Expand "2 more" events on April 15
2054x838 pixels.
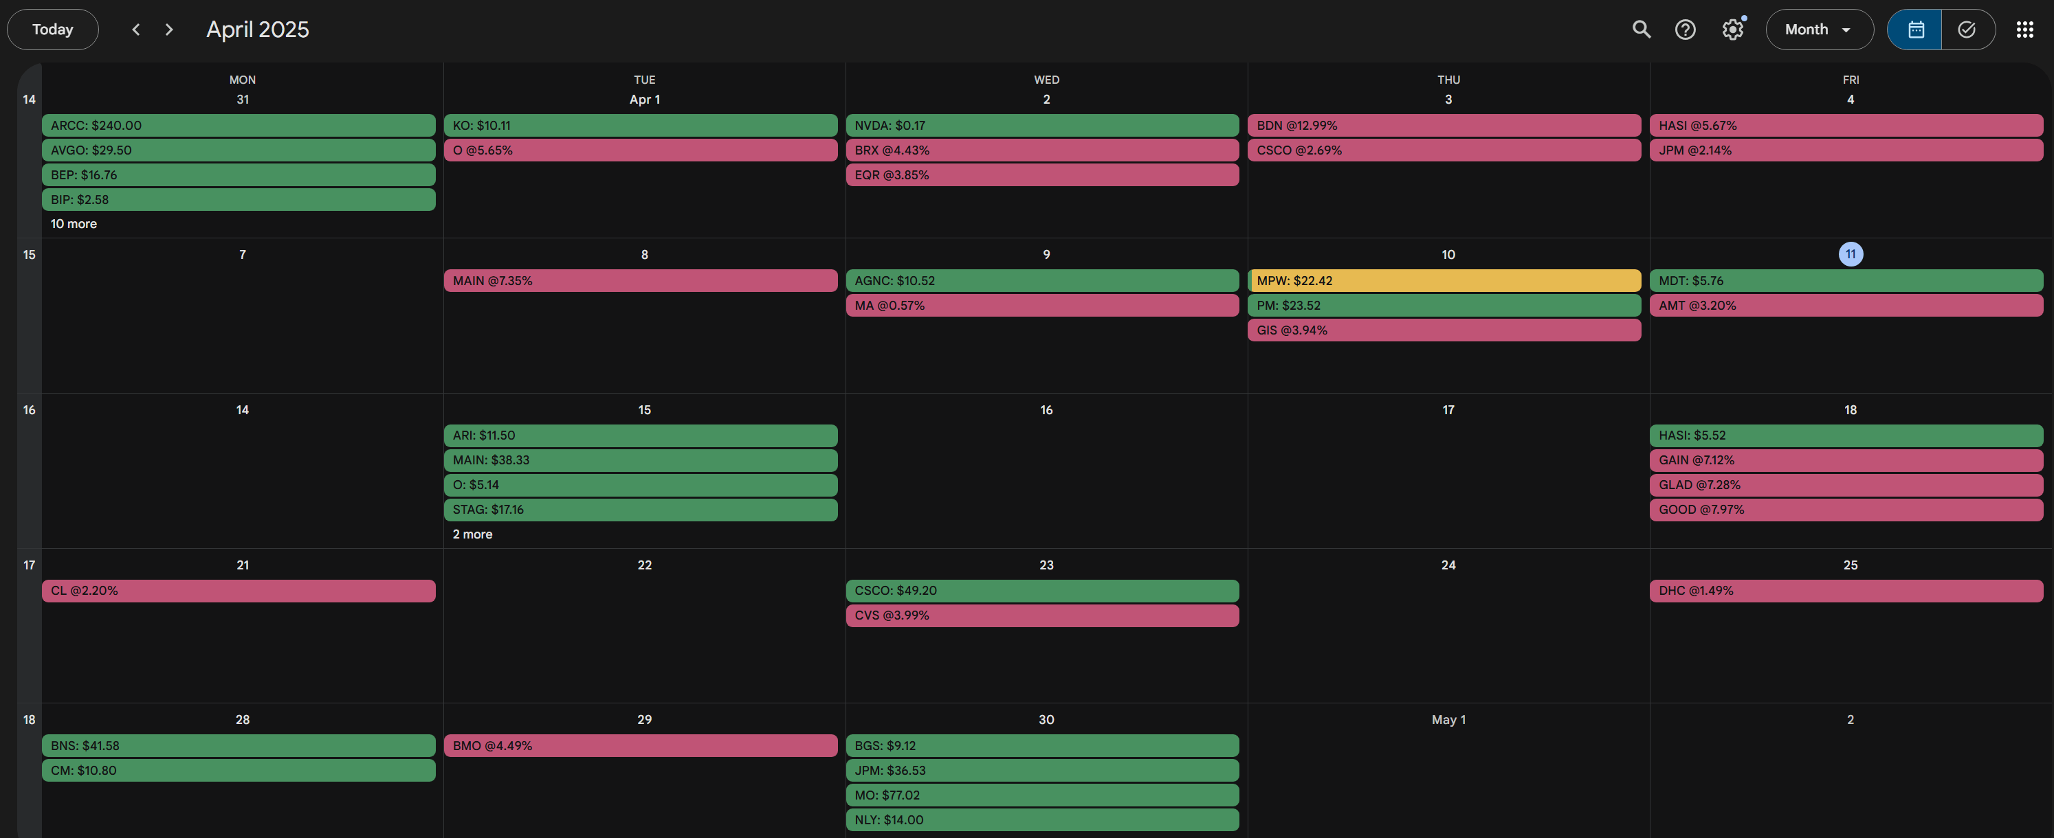point(472,534)
